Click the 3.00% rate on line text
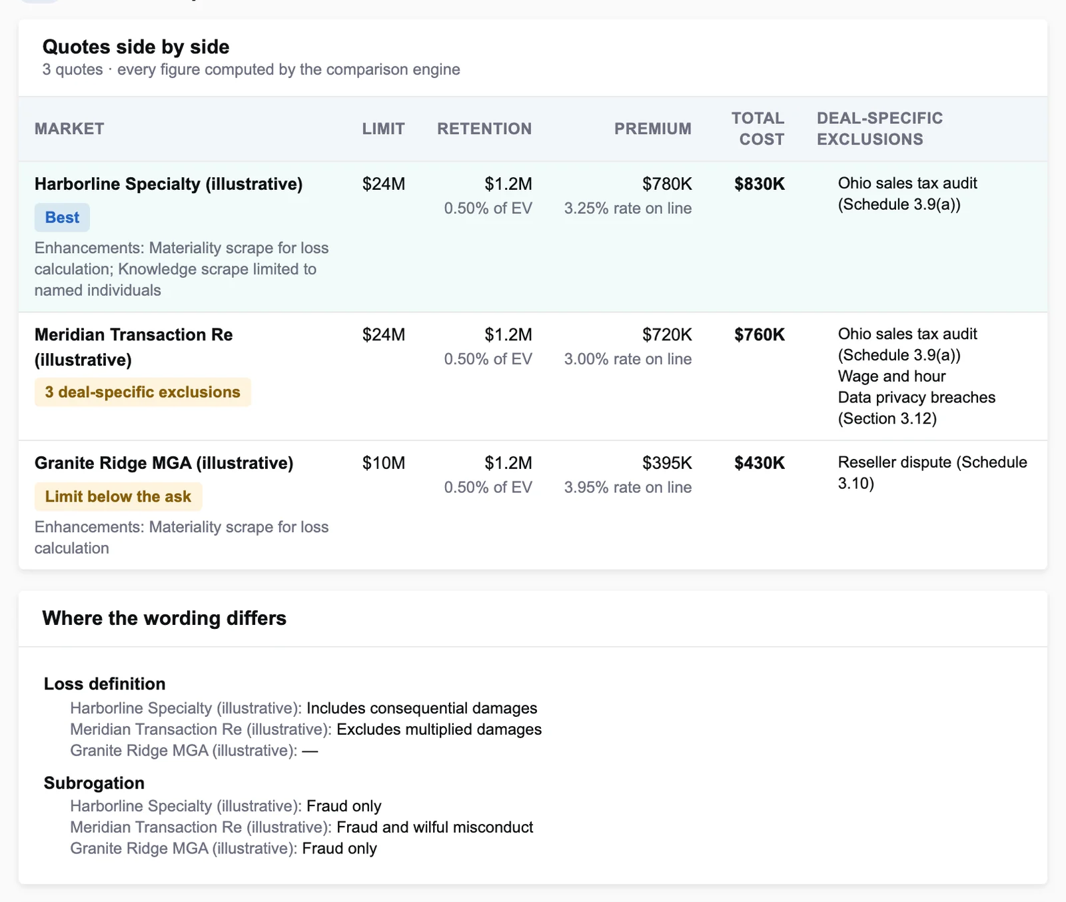 tap(628, 359)
